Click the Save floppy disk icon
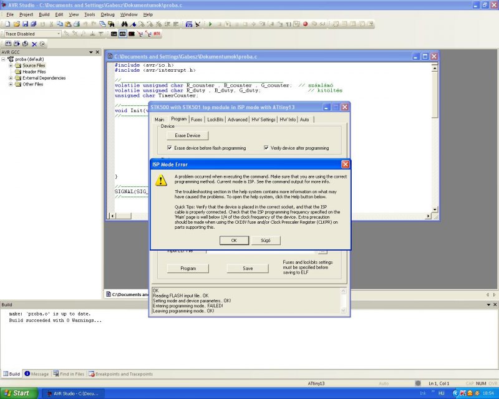Viewport: 499px width, 399px height. [25, 24]
